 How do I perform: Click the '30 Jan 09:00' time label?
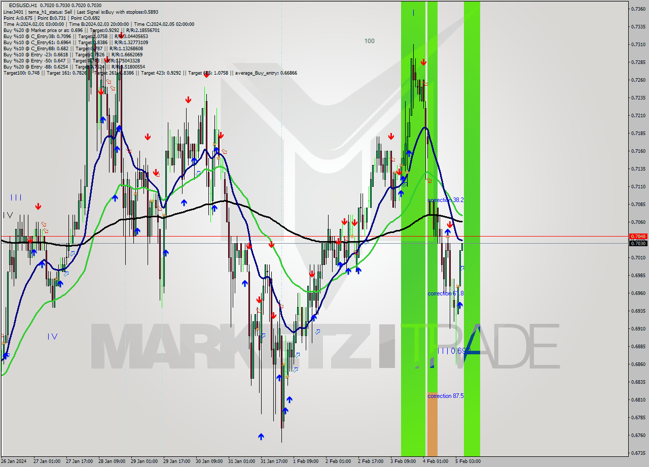tap(209, 461)
